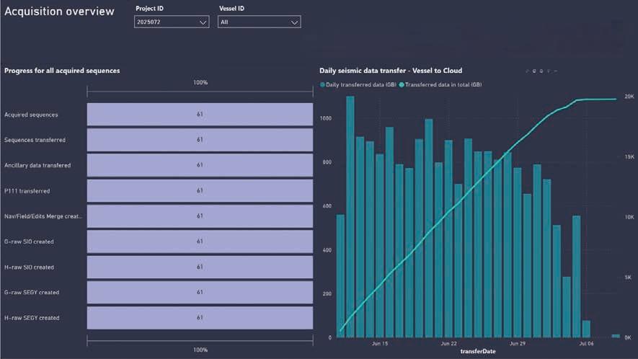Open the Project ID dropdown chevron
The image size is (638, 359).
tap(203, 22)
